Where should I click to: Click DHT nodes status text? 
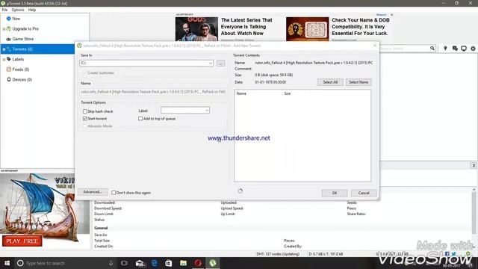[278, 254]
